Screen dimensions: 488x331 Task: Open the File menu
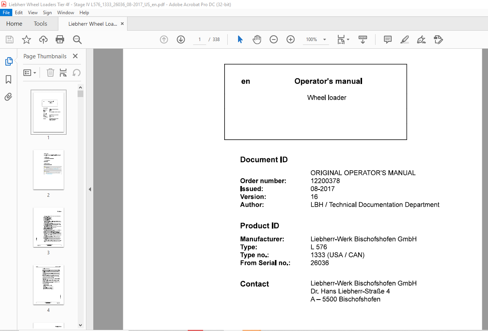coord(7,13)
